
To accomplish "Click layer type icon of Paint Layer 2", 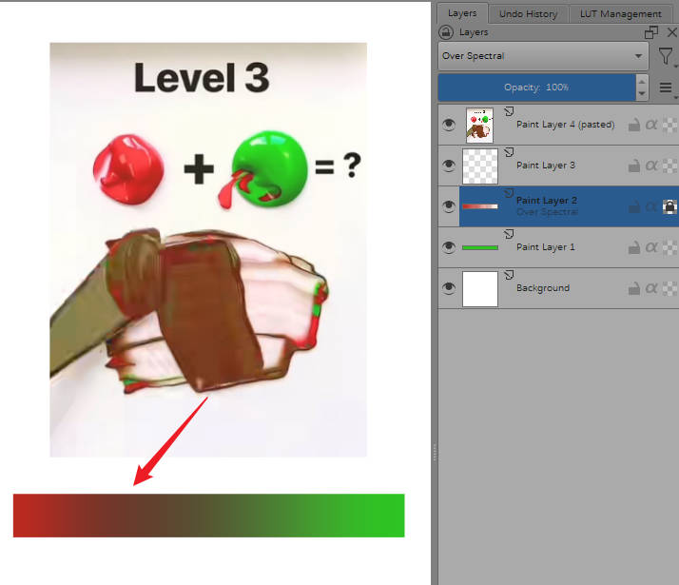I will (510, 193).
